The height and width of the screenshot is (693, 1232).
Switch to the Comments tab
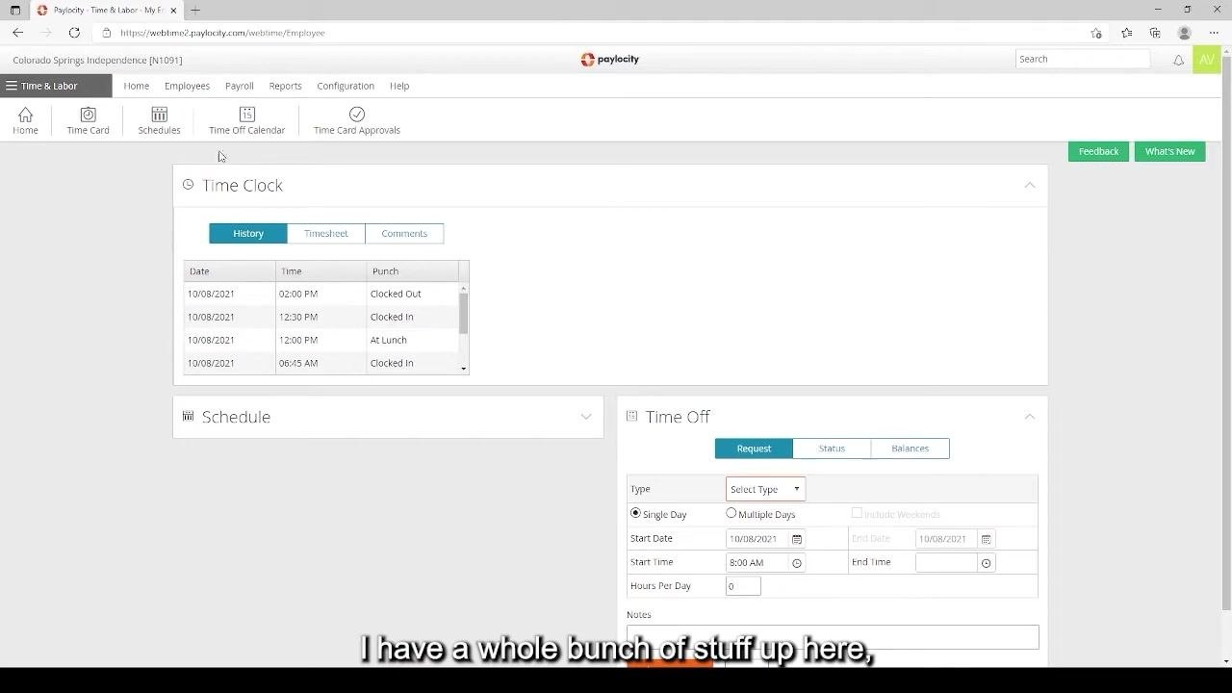point(404,233)
